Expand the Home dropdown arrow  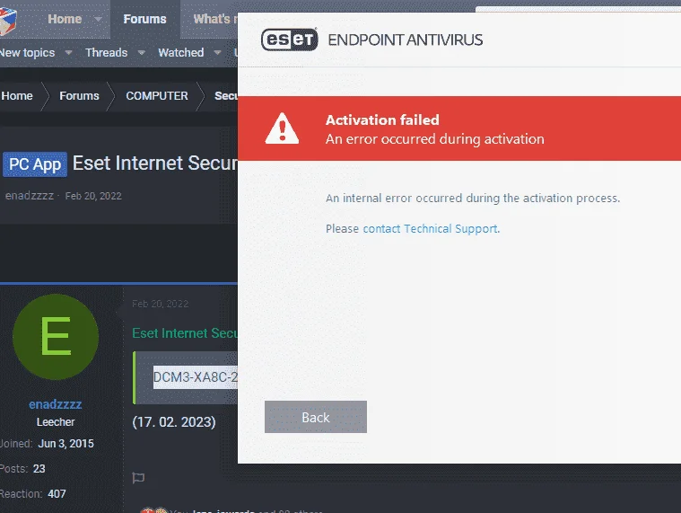point(98,19)
